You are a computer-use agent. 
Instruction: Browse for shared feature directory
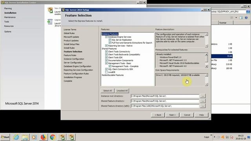tap(203, 101)
